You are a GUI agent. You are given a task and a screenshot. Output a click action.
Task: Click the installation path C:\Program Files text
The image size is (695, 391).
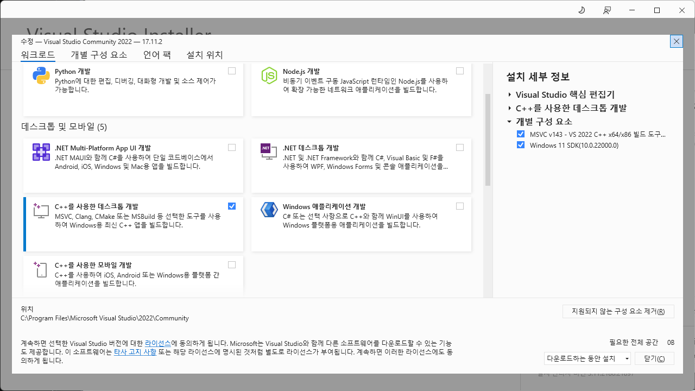[105, 318]
